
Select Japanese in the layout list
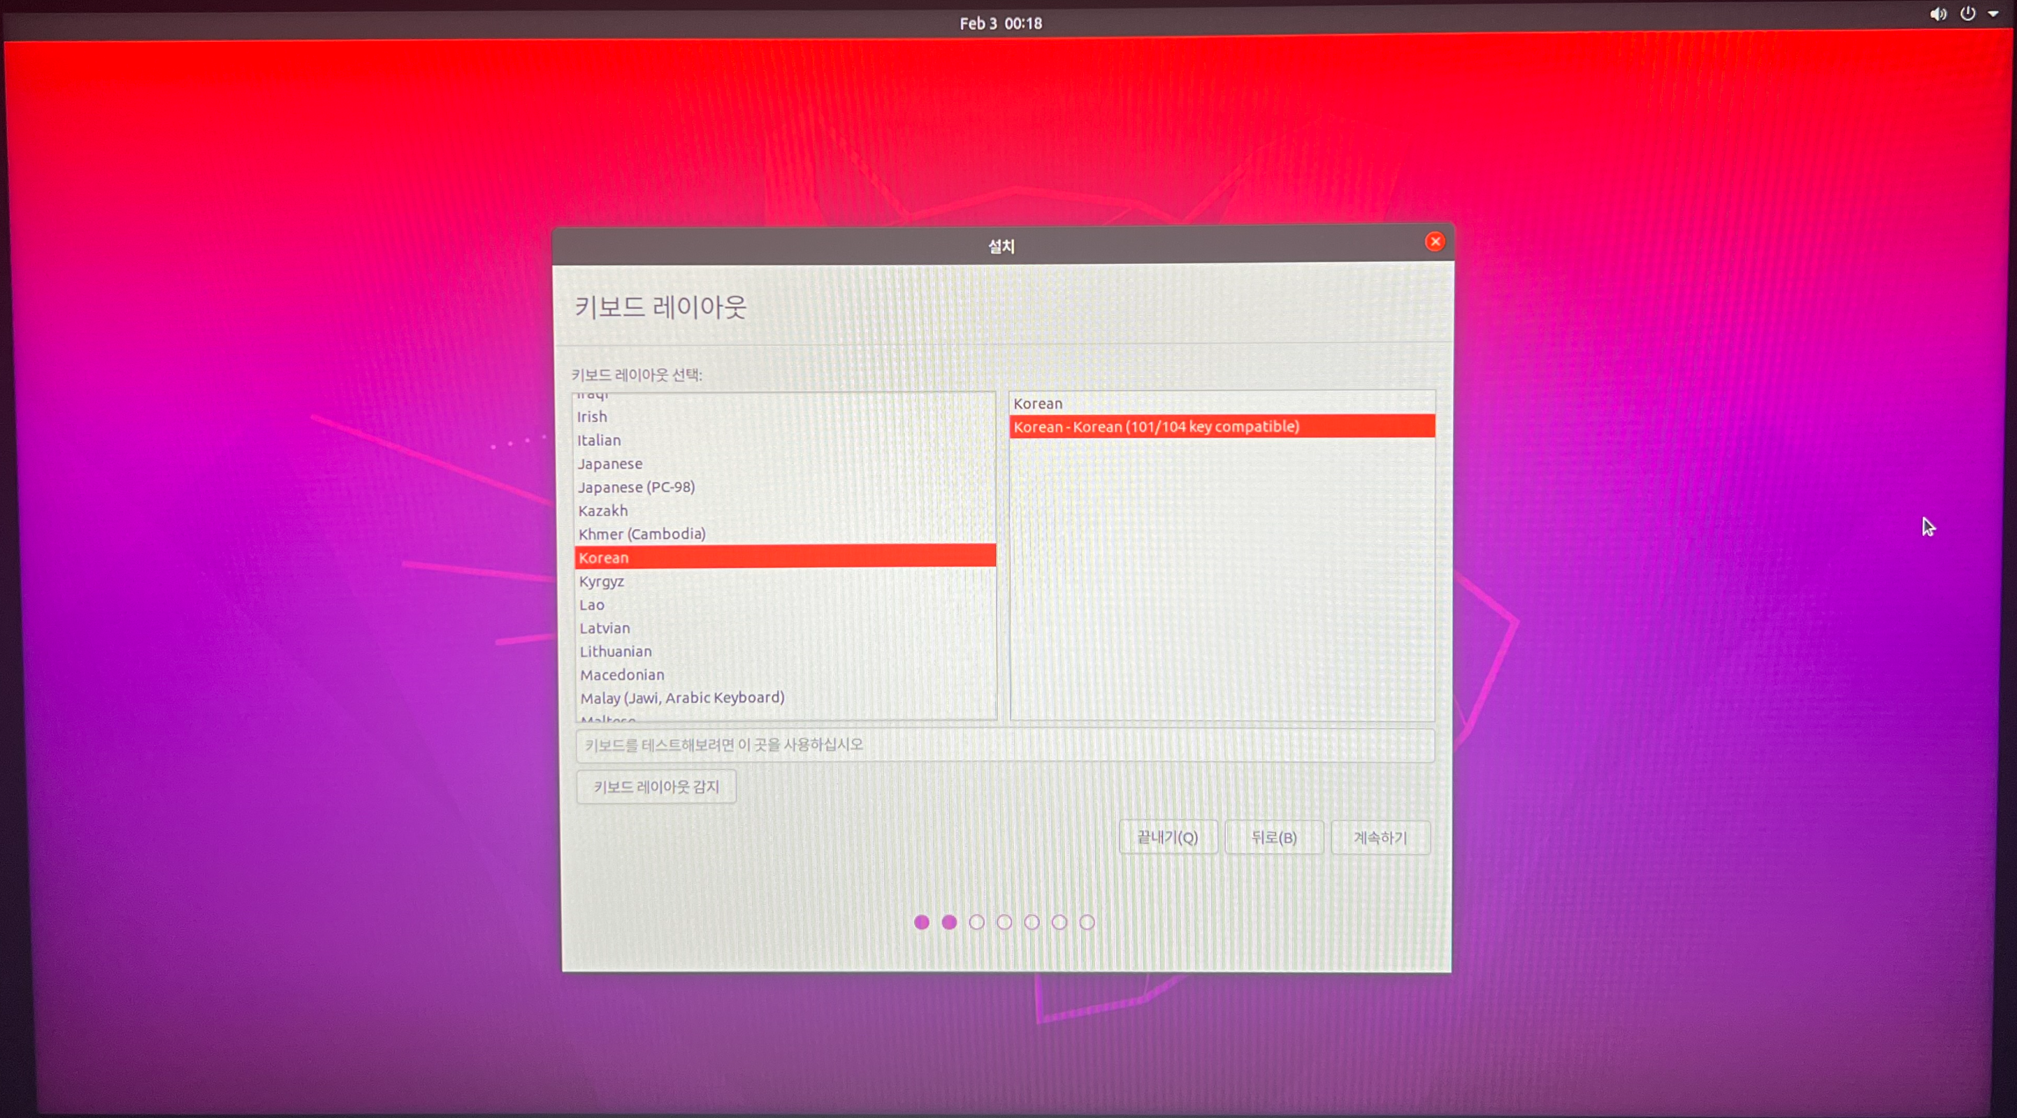point(610,463)
